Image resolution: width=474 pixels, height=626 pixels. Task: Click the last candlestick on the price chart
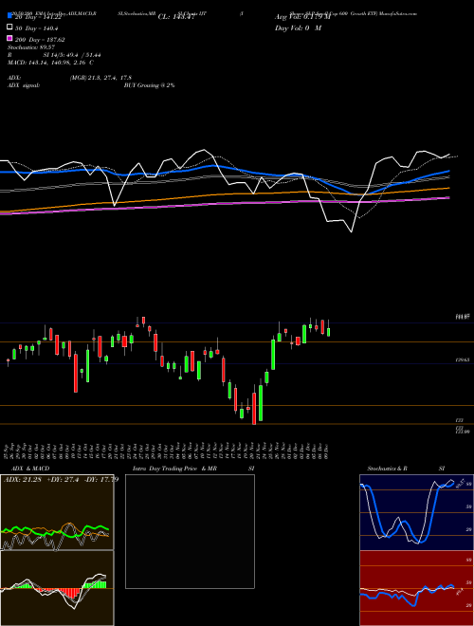tap(328, 330)
